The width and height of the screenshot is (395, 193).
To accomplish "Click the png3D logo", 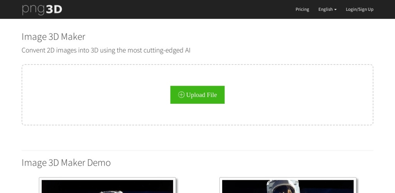I will (x=42, y=9).
